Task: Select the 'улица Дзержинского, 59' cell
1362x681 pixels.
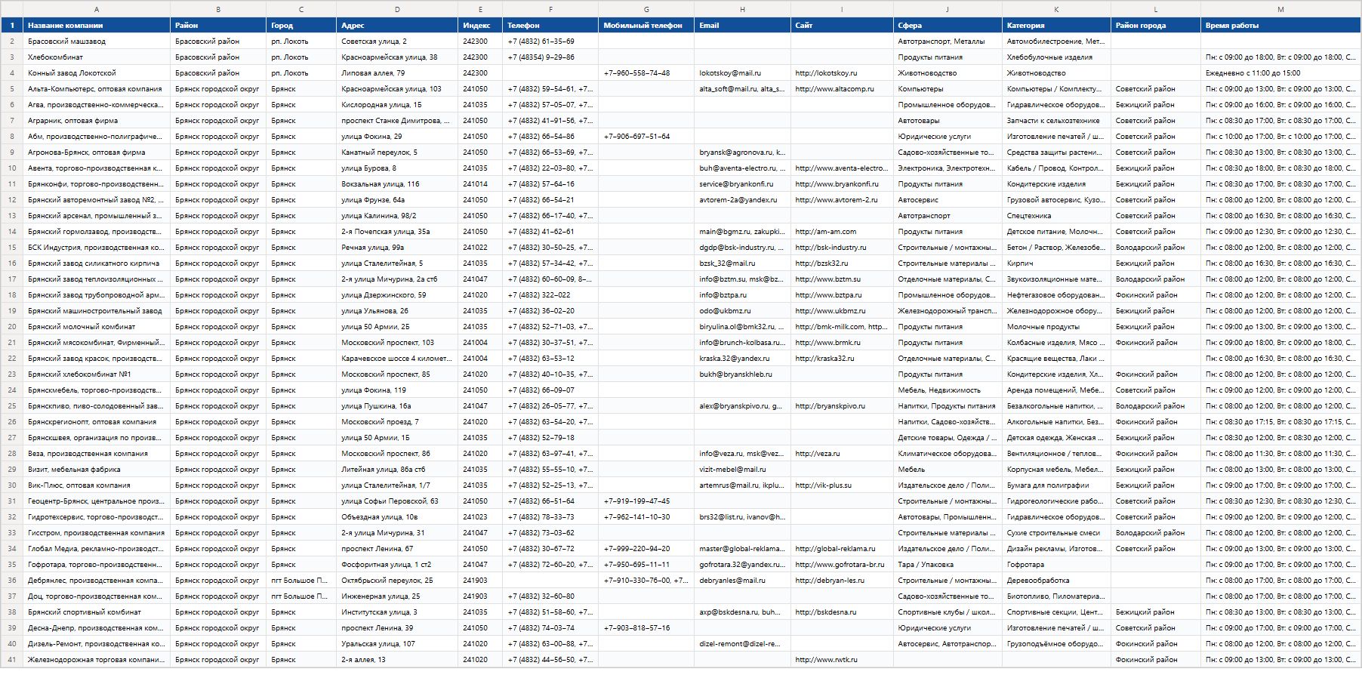Action: (x=397, y=295)
